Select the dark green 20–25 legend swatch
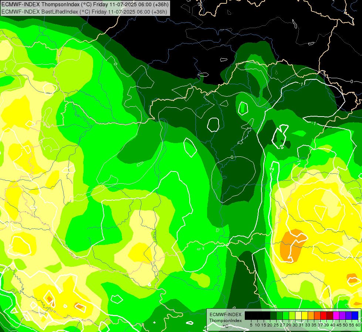This screenshot has width=362, height=332. coord(273,315)
